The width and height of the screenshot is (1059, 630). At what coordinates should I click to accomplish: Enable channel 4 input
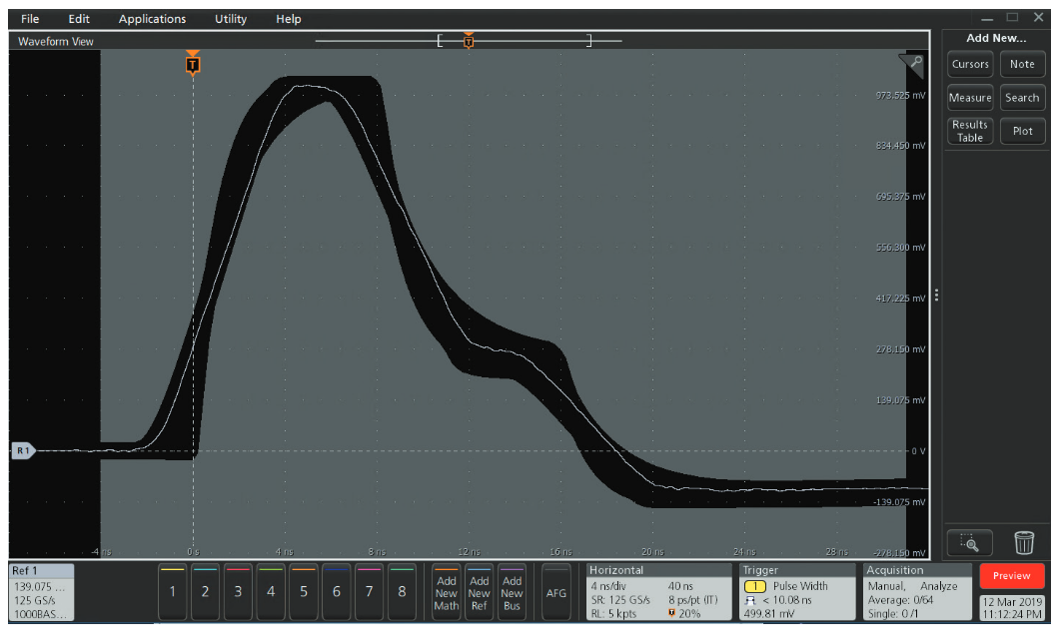(271, 591)
